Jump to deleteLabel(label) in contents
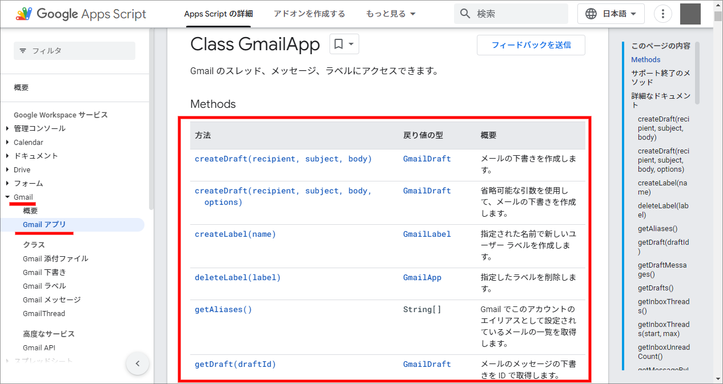 click(664, 210)
